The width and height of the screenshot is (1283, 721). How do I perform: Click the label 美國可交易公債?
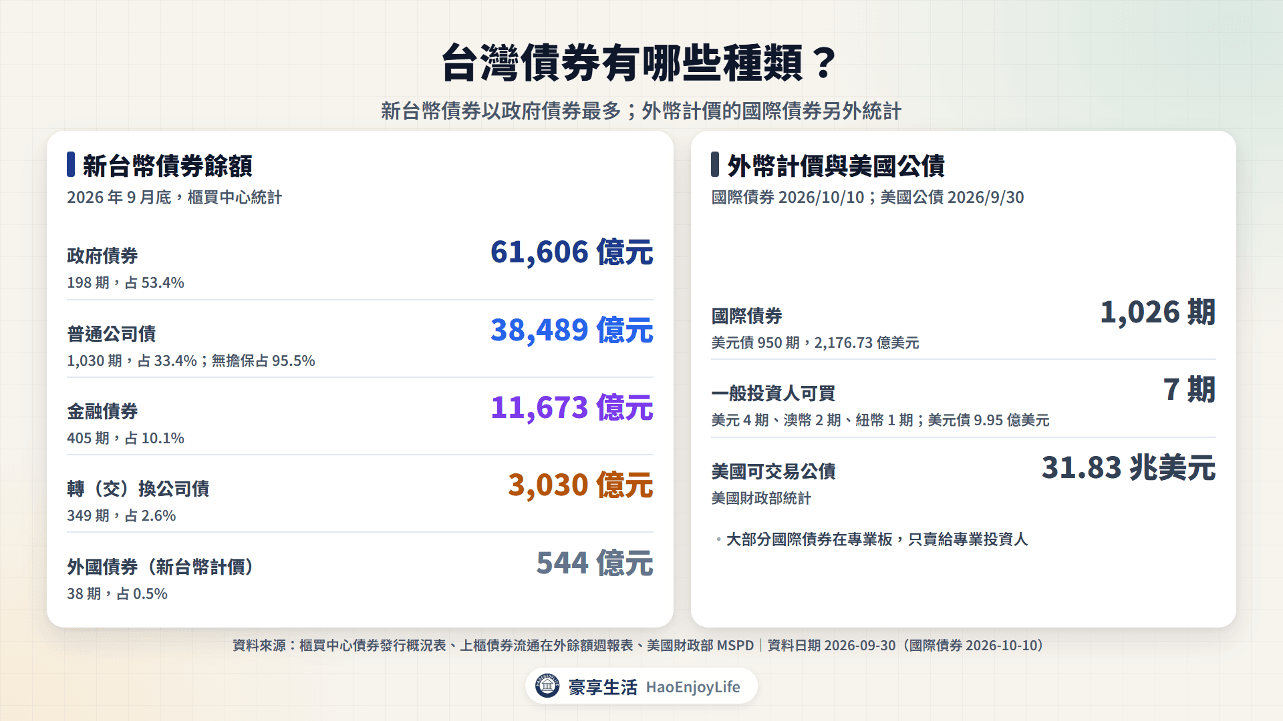[773, 471]
